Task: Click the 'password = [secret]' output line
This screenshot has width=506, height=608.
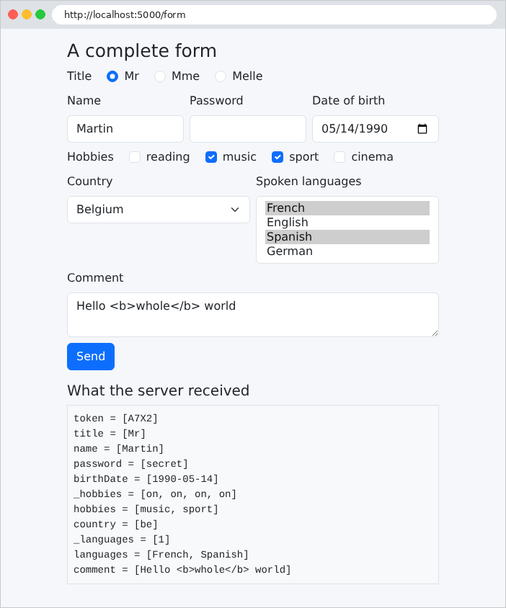Action: click(x=130, y=464)
